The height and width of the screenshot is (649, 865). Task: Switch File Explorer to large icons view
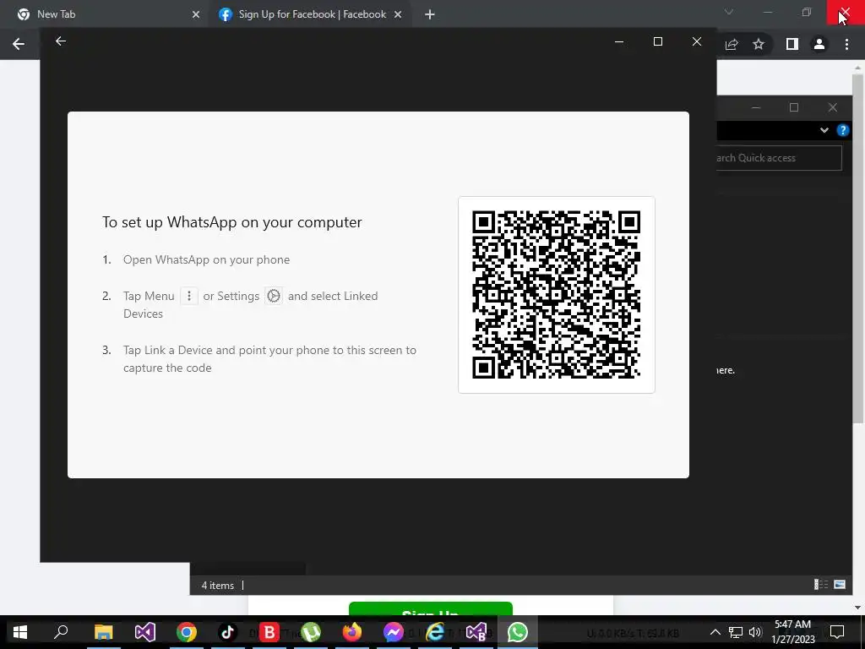[840, 585]
